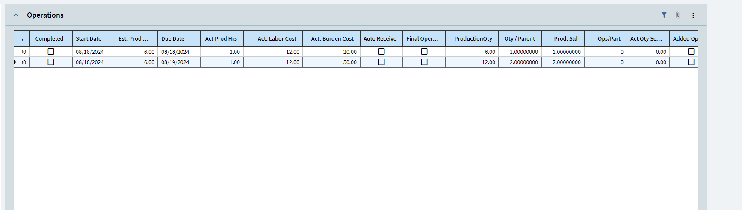Click the paperclip attachments icon
742x210 pixels.
tap(678, 15)
